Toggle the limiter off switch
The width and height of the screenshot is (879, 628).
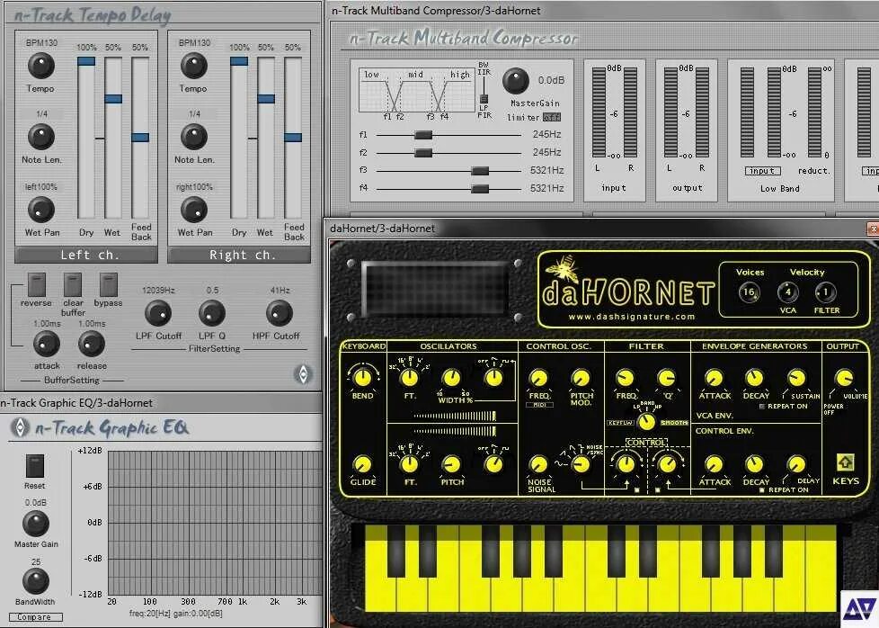[552, 117]
